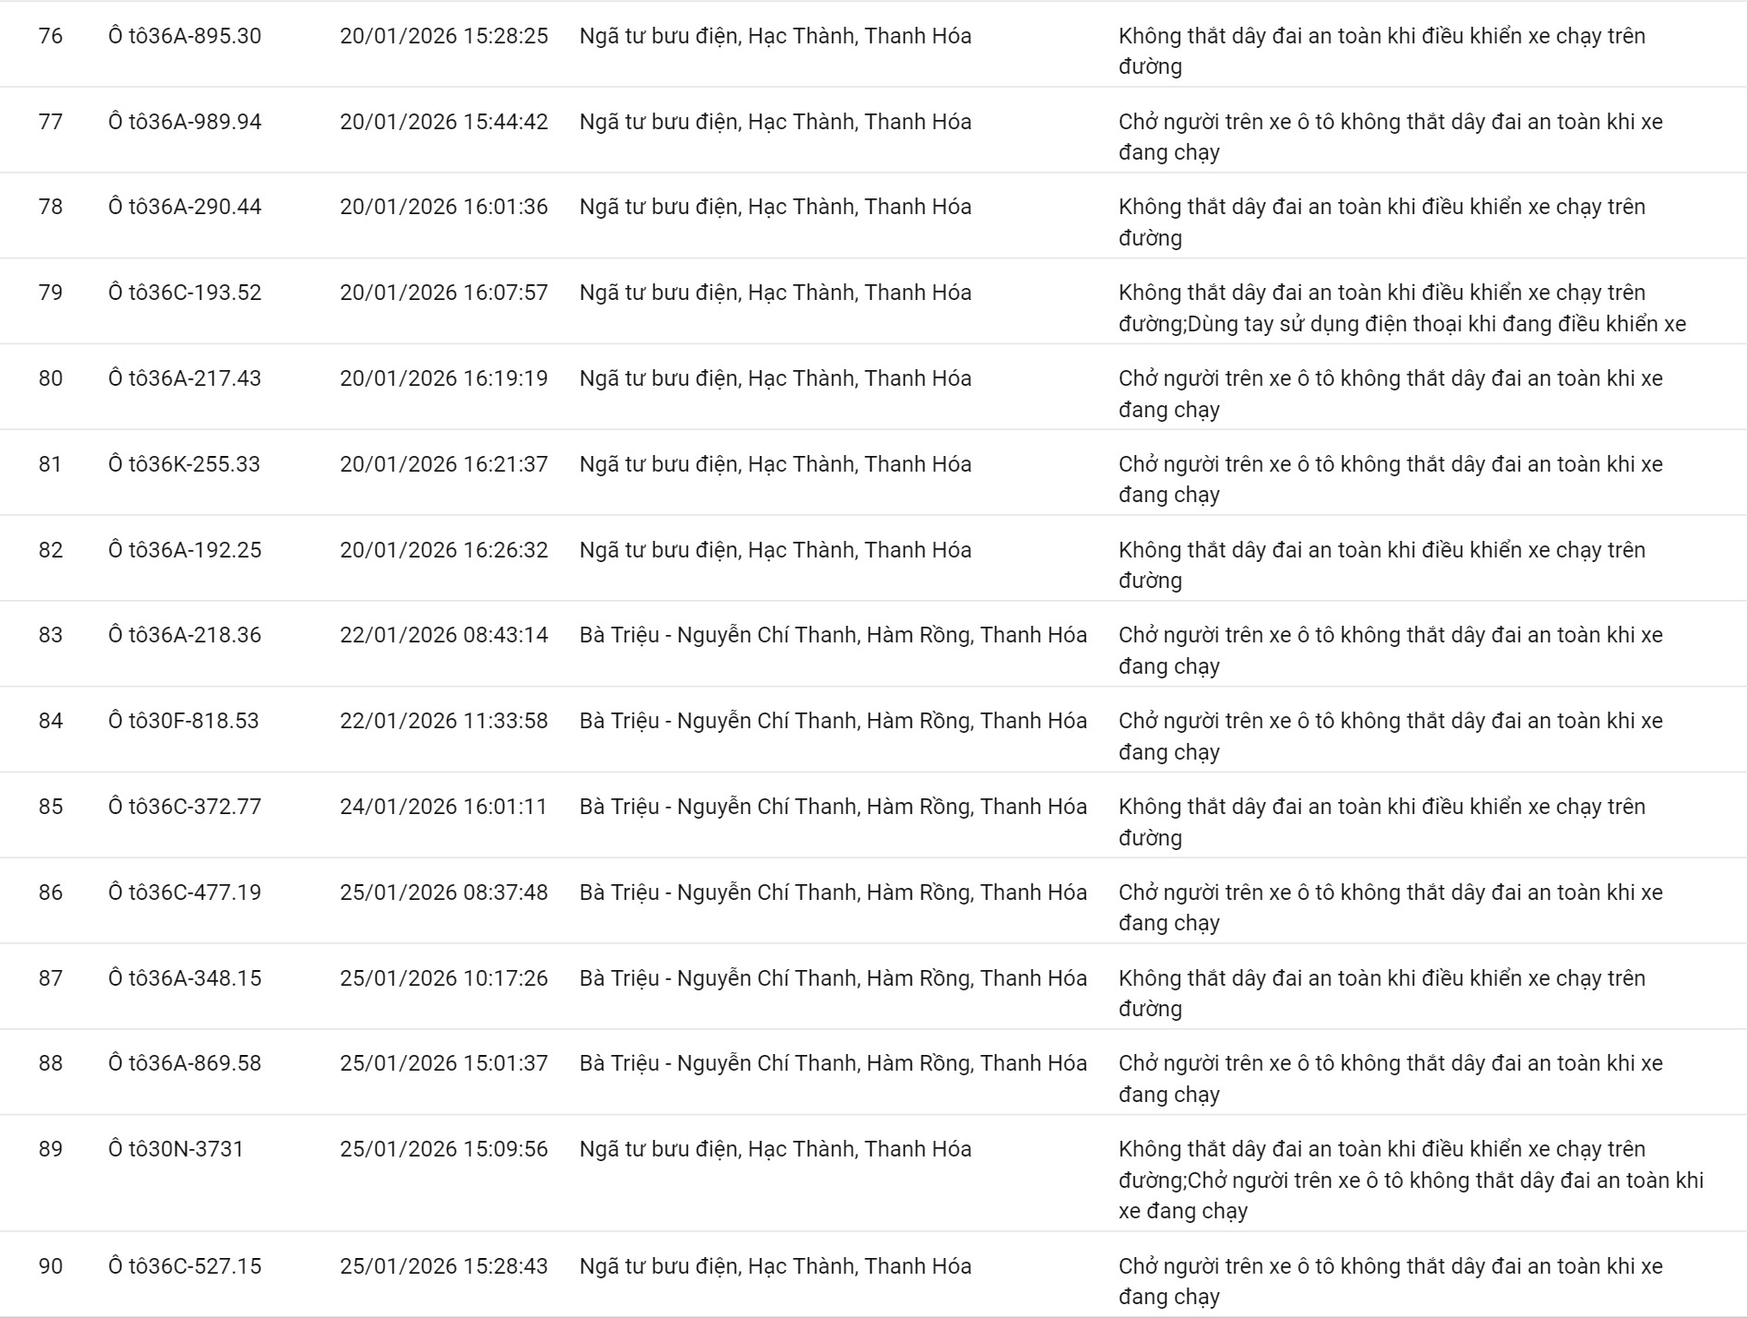Select row number 77
Image resolution: width=1748 pixels, height=1318 pixels.
click(51, 122)
